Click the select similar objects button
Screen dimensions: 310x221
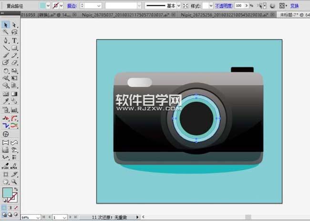pyautogui.click(x=260, y=6)
